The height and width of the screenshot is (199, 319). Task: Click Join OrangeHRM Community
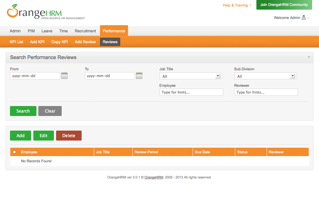[x=284, y=5]
